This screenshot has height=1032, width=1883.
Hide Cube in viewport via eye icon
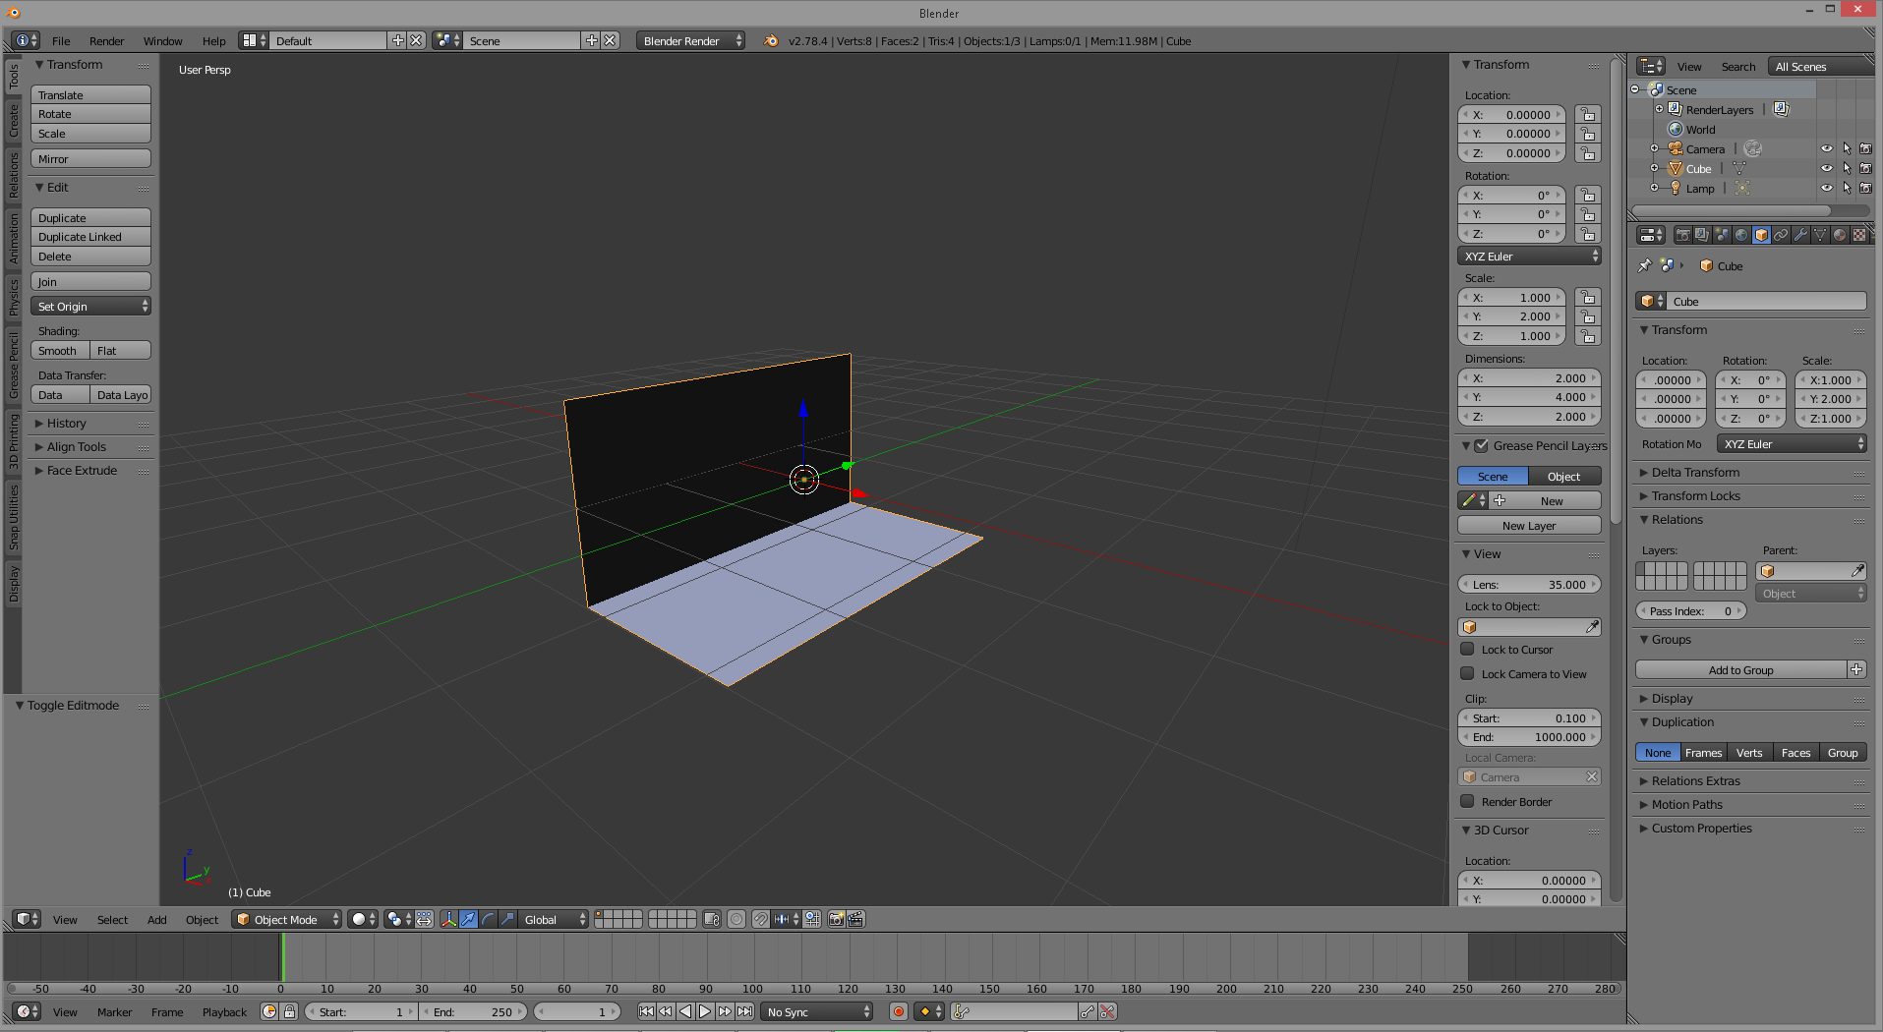[1827, 168]
